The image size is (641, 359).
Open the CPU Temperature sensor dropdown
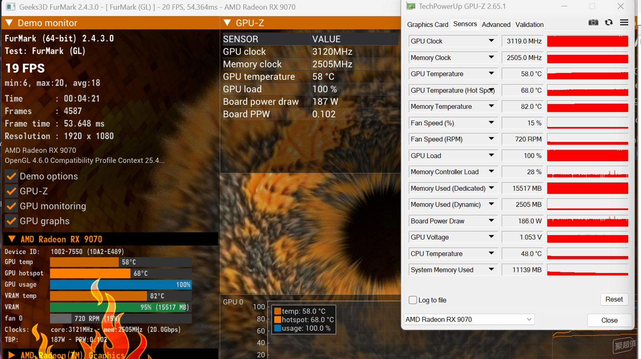pos(491,254)
